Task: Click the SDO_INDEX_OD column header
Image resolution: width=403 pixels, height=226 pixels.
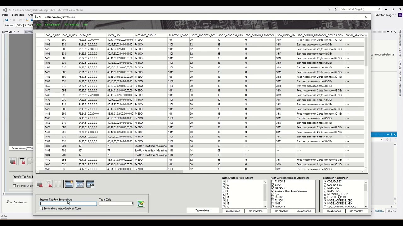Action: point(286,35)
